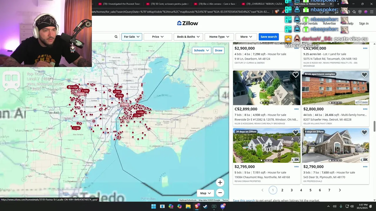
Task: Open the Windsor Riverside Dr house photo
Action: click(x=267, y=88)
